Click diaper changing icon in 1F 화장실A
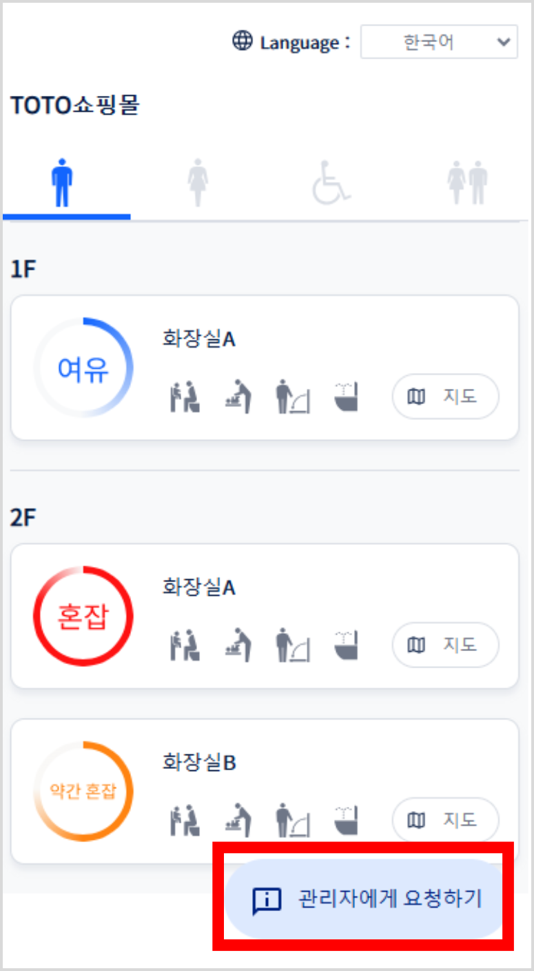Screen dimensions: 534x971 (238, 397)
